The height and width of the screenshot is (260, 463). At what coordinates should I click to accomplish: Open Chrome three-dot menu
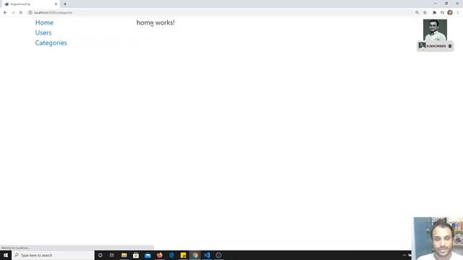pos(458,13)
